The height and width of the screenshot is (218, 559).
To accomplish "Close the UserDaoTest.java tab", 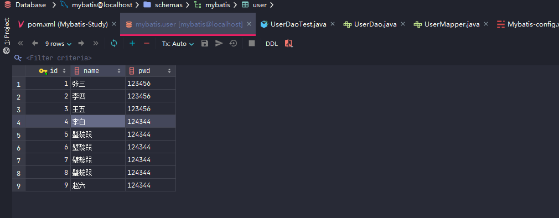I will coord(333,24).
